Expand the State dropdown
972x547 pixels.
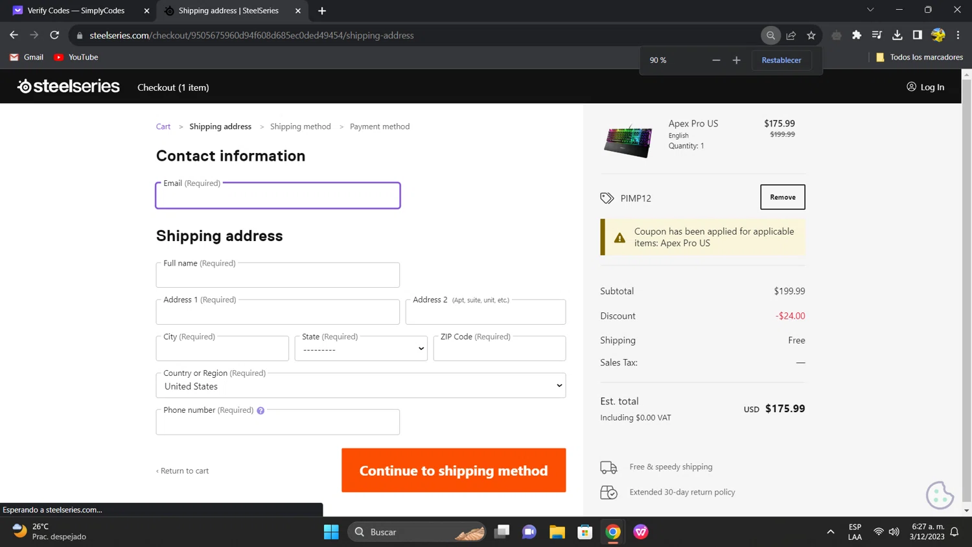pos(361,349)
